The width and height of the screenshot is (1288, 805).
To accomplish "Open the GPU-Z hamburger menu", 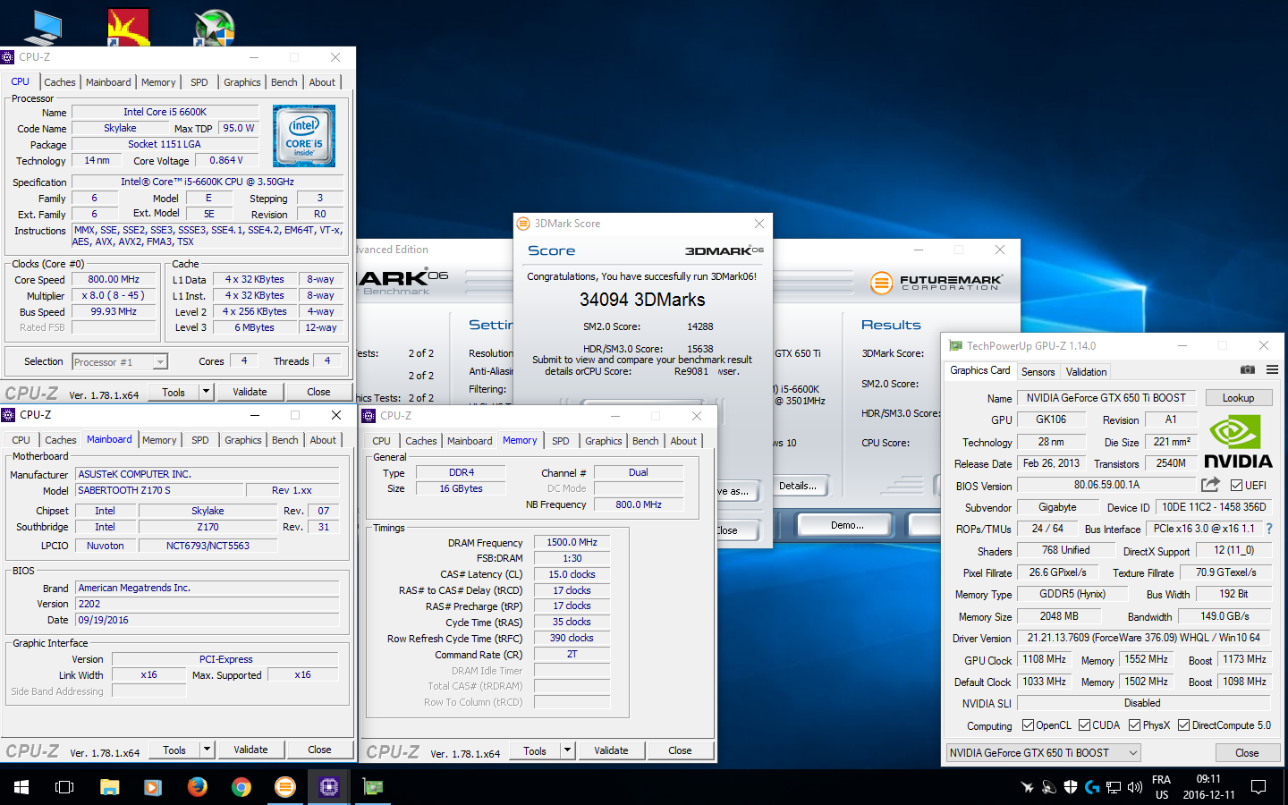I will click(x=1272, y=369).
